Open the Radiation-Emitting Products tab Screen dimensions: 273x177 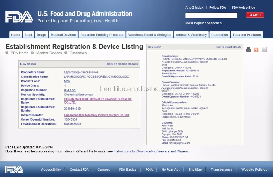point(102,35)
